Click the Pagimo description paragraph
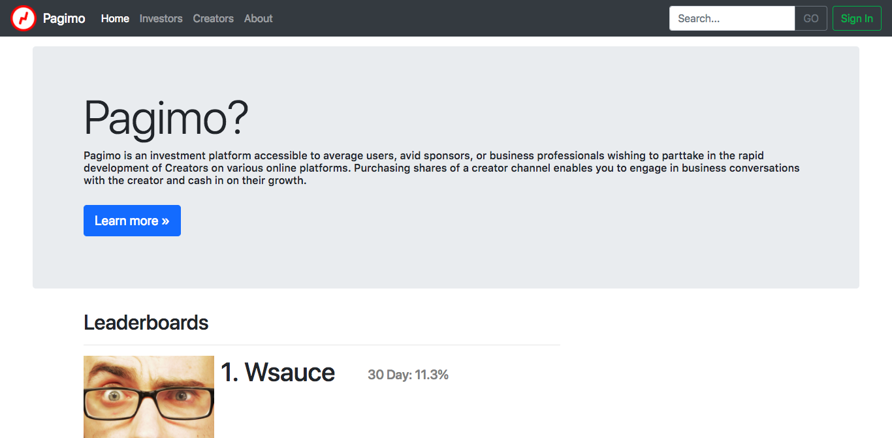 pos(441,168)
